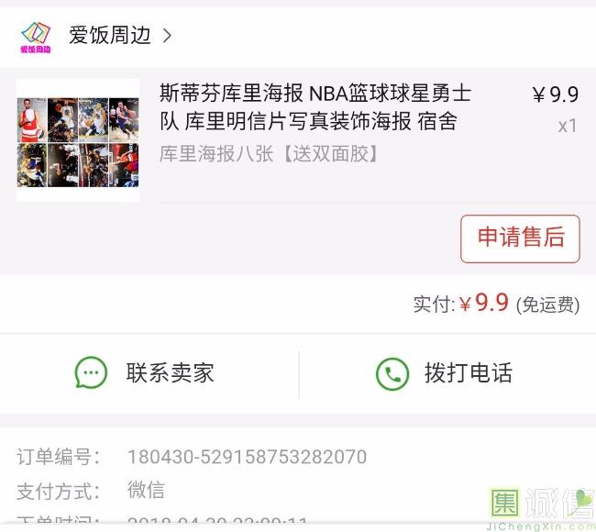
Task: Tap the green phone call icon
Action: click(x=392, y=374)
